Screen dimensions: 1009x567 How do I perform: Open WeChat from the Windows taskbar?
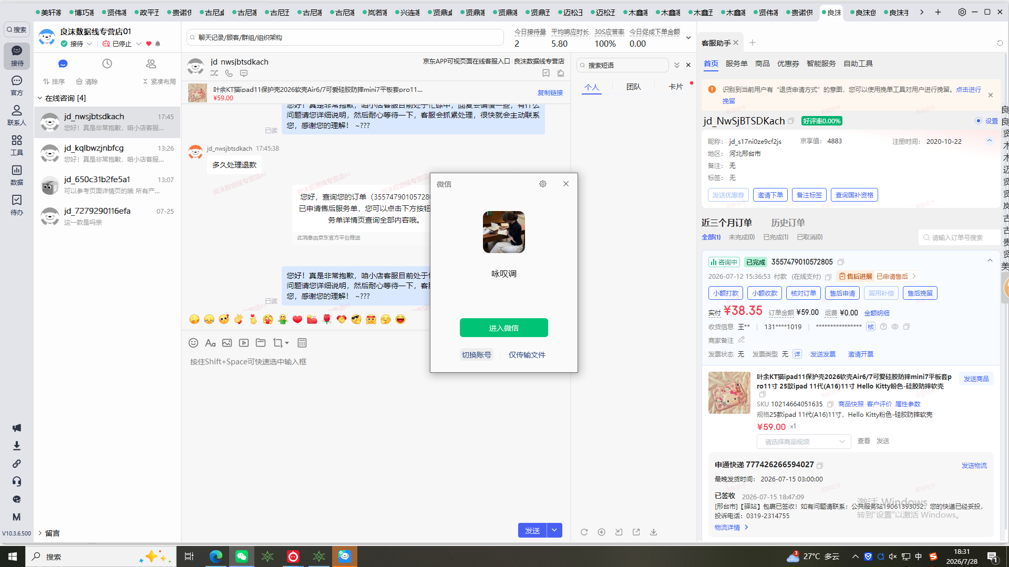tap(242, 556)
